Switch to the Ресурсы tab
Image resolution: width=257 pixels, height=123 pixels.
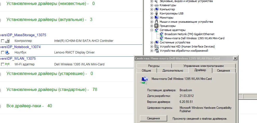click(x=154, y=66)
